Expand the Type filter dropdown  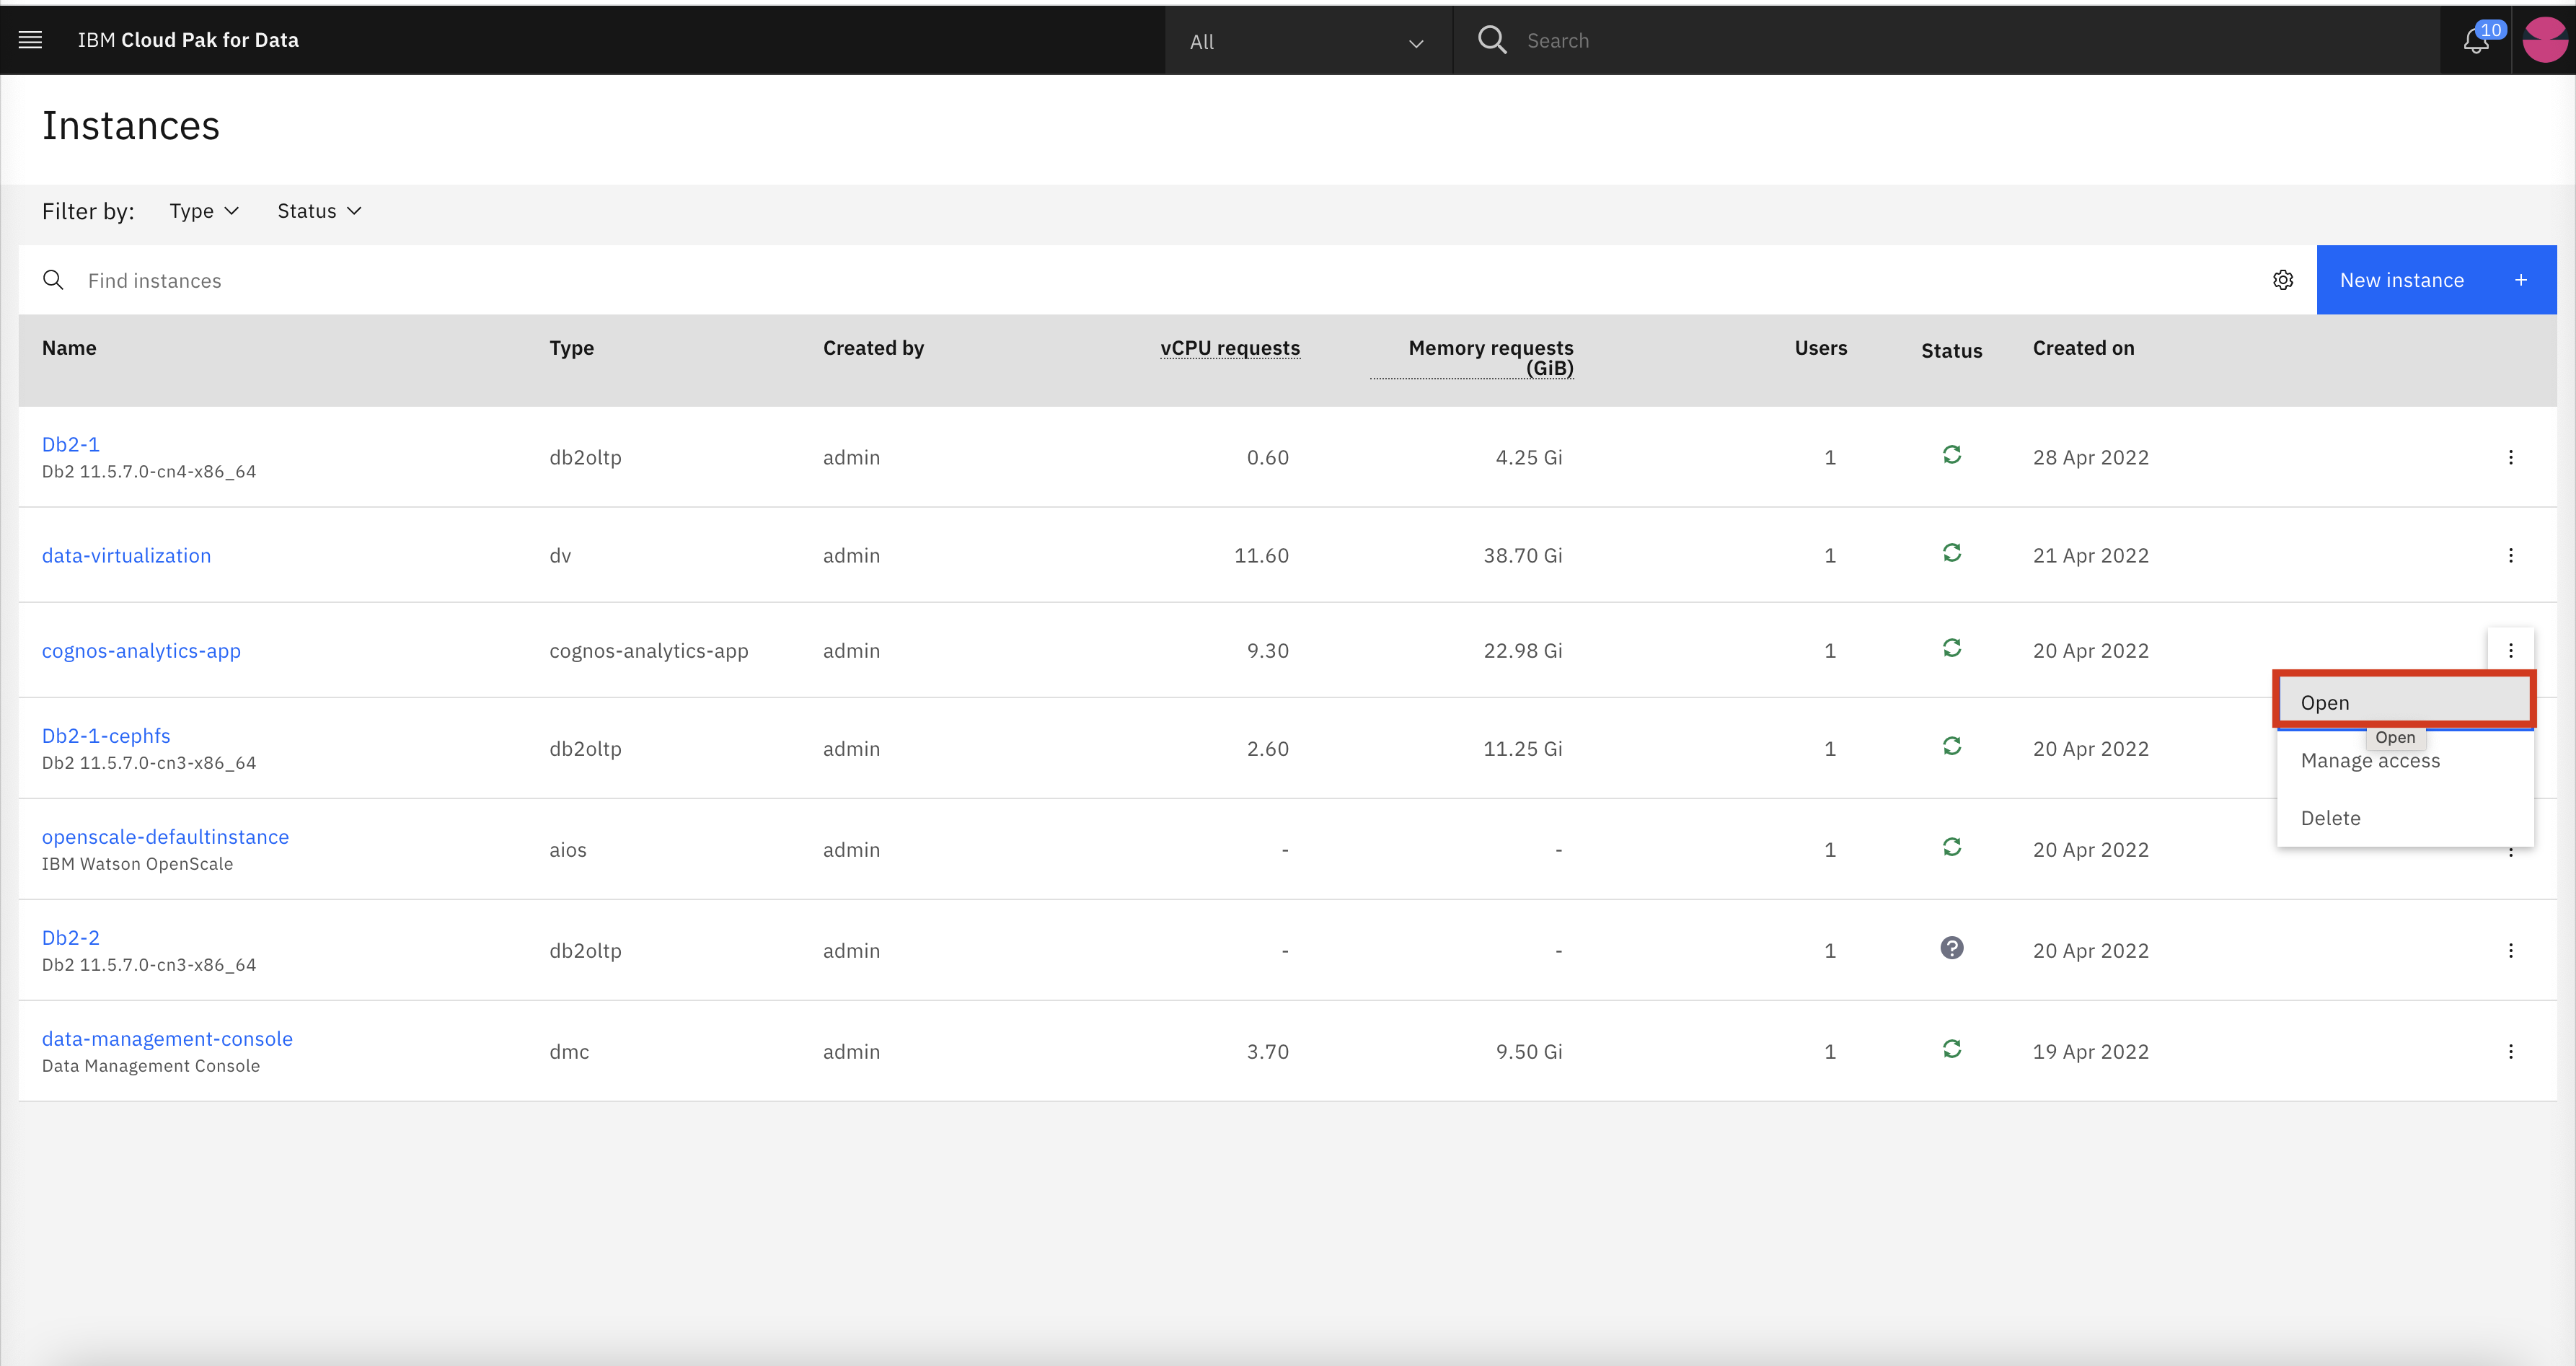point(204,211)
